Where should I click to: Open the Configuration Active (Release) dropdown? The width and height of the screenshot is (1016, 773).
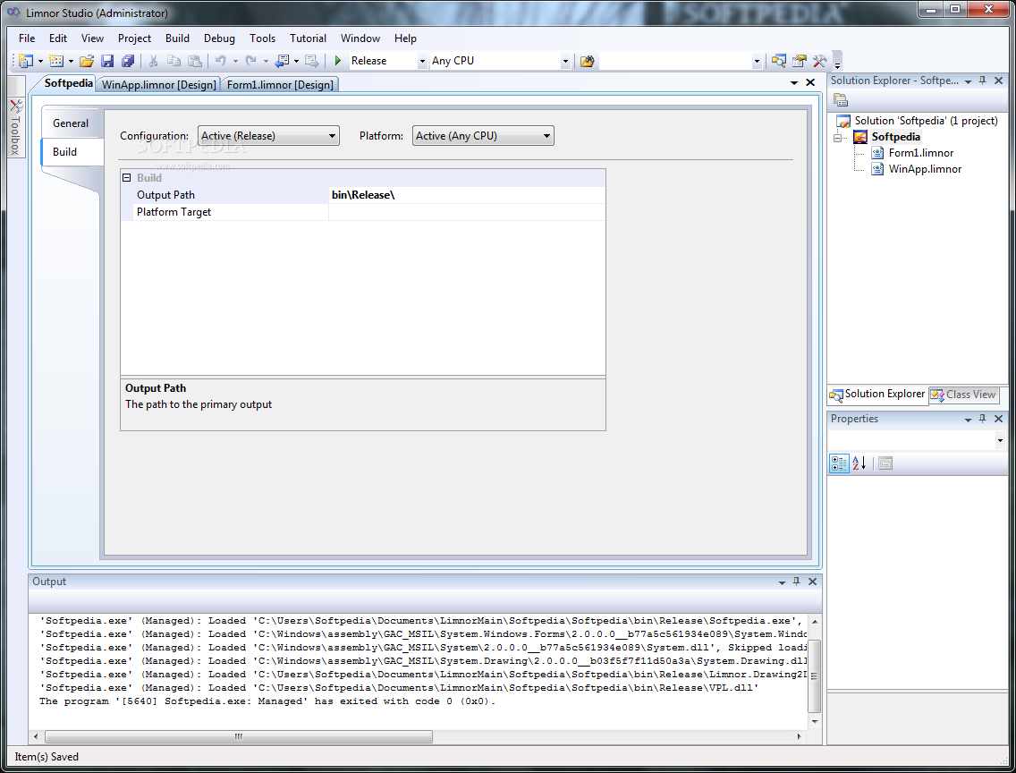(x=268, y=136)
